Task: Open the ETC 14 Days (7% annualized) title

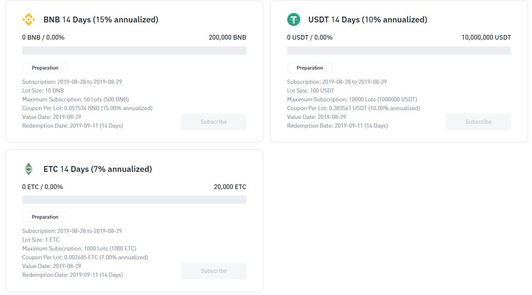Action: [x=98, y=169]
